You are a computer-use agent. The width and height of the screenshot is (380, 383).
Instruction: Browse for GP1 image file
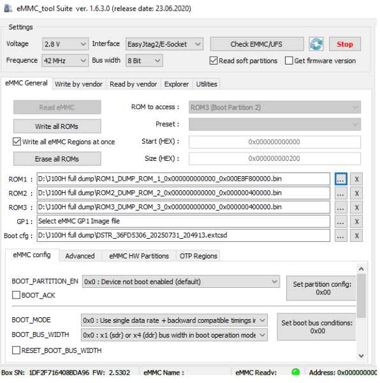click(x=340, y=222)
